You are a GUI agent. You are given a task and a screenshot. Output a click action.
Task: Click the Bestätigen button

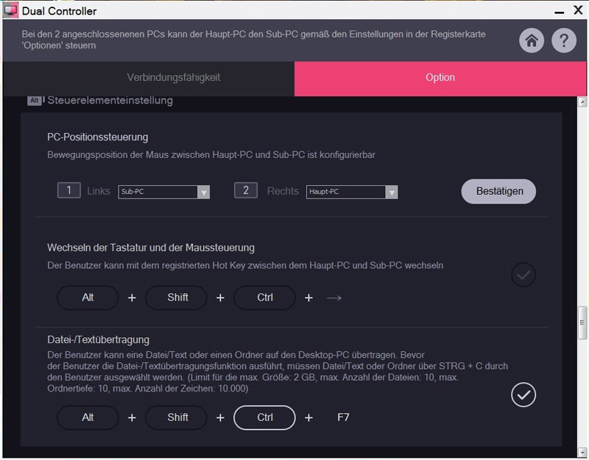pyautogui.click(x=498, y=191)
